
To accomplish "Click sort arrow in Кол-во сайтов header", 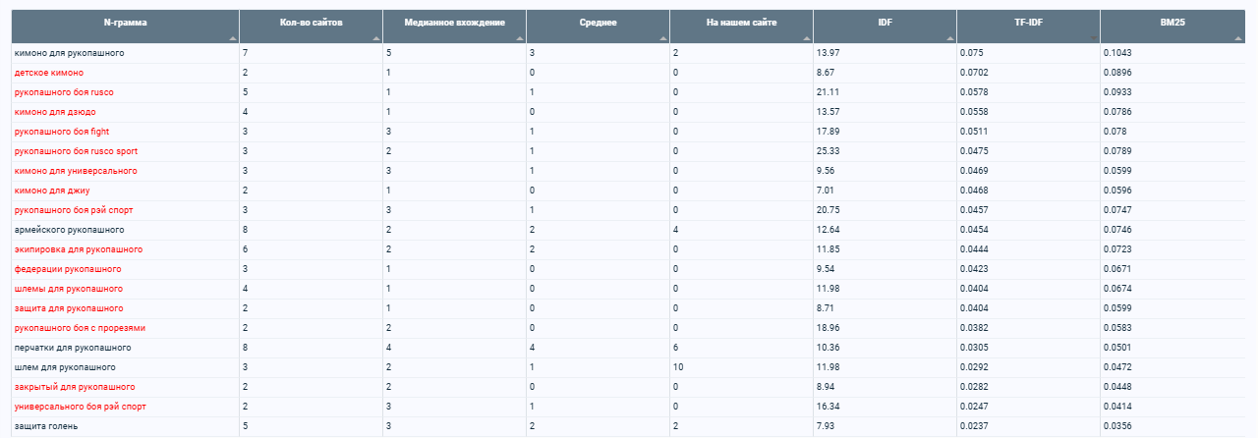I will point(375,37).
